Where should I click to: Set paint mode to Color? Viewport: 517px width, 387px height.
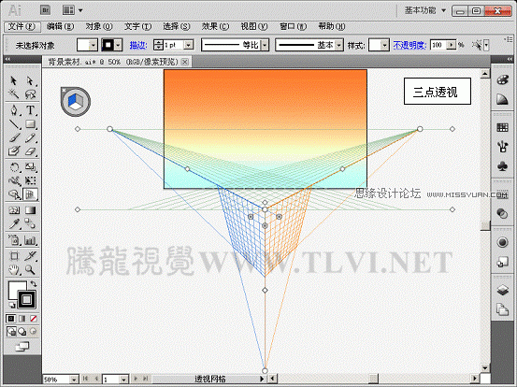pos(11,319)
